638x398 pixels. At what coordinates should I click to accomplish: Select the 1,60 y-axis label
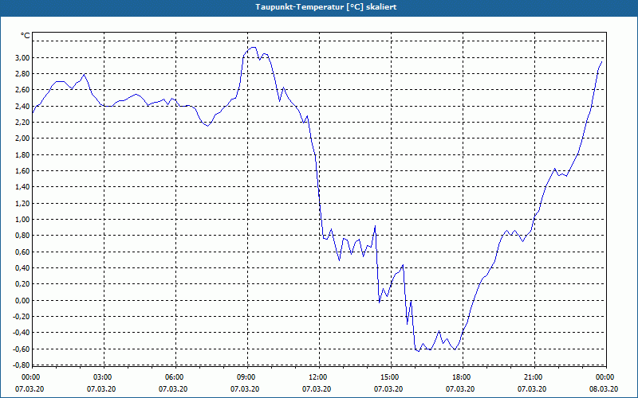[x=22, y=171]
